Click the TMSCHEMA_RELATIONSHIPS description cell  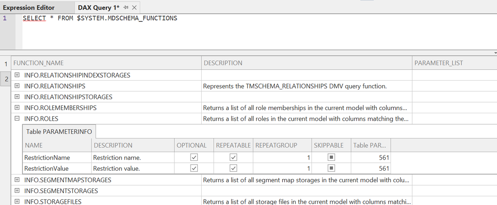point(307,86)
